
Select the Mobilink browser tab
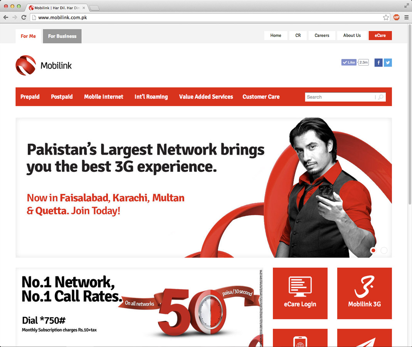coord(57,8)
